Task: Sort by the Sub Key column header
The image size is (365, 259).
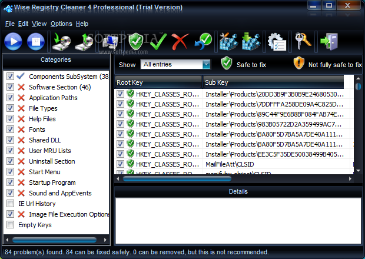Action: click(x=274, y=82)
